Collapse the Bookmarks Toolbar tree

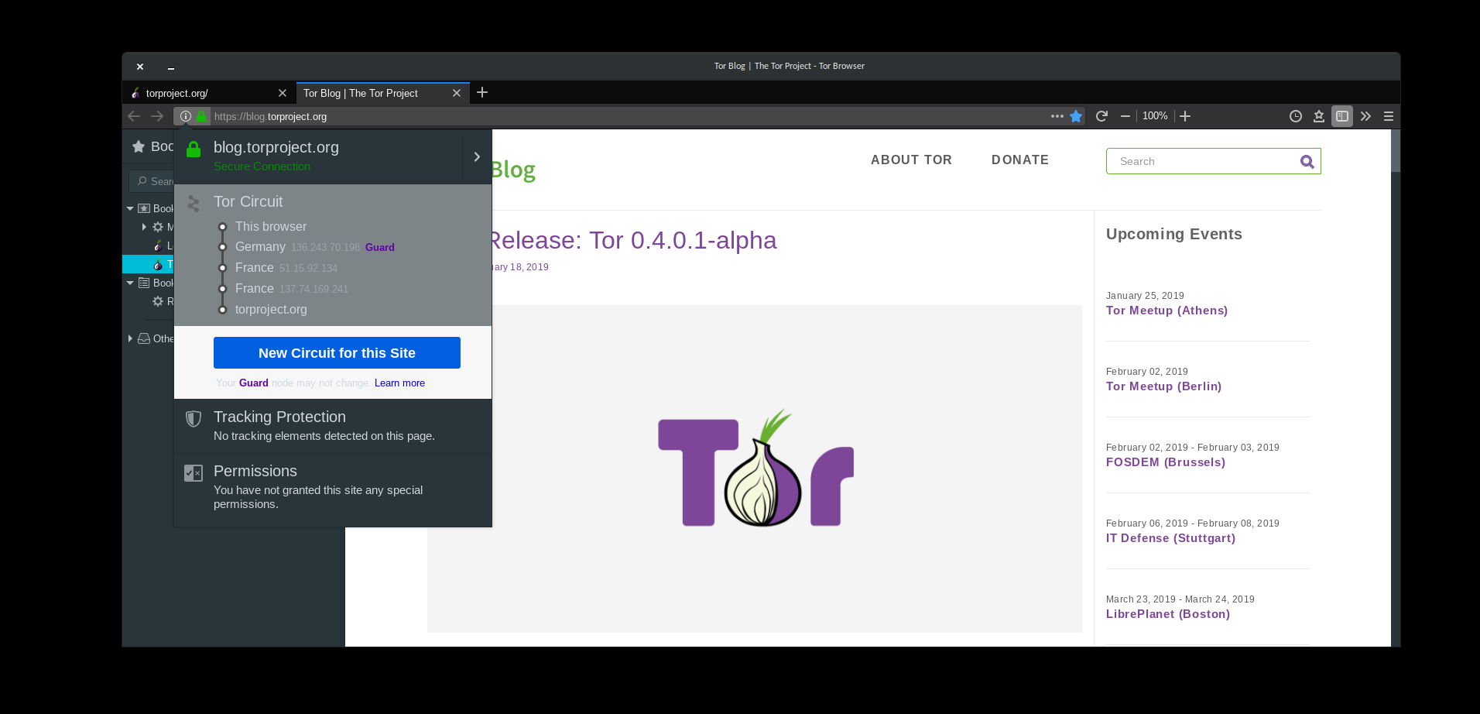[130, 283]
